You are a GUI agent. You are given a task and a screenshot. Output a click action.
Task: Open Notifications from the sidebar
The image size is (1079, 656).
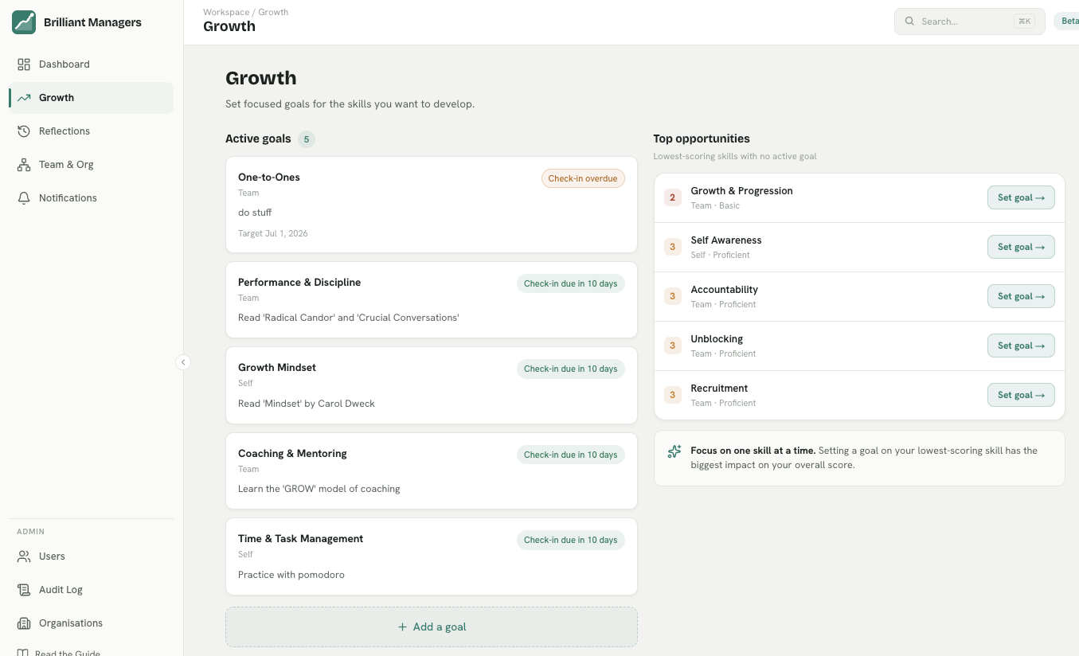pyautogui.click(x=91, y=198)
